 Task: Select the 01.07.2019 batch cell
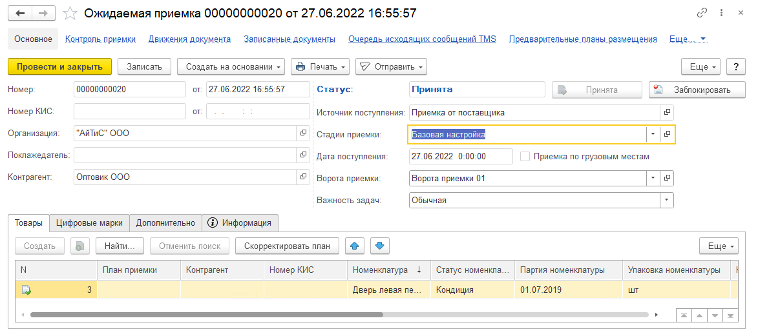coord(569,290)
